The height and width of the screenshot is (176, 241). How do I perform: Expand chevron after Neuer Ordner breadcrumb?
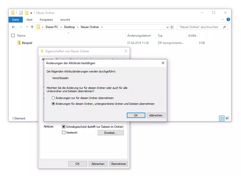click(x=102, y=27)
